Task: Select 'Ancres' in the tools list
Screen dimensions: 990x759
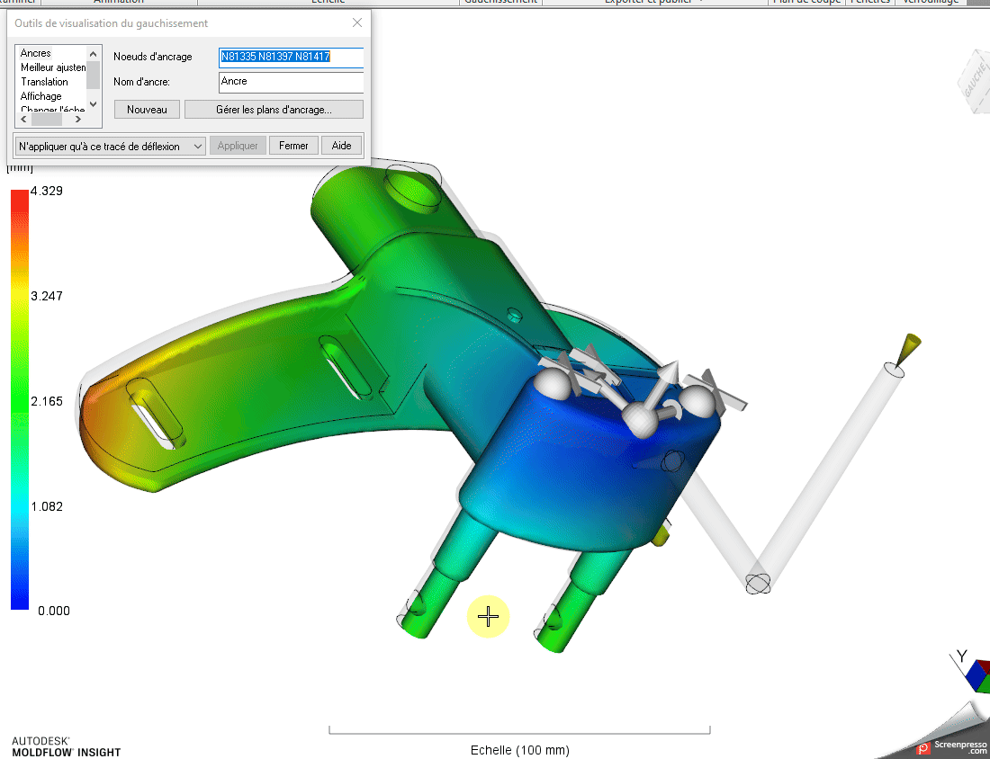Action: pyautogui.click(x=36, y=53)
